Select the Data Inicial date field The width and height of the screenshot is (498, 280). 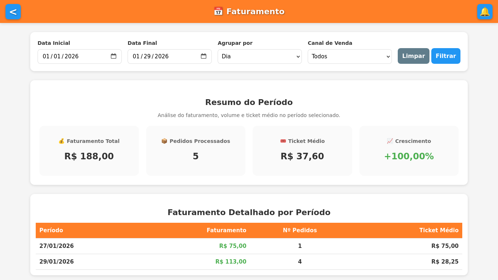[x=73, y=56]
